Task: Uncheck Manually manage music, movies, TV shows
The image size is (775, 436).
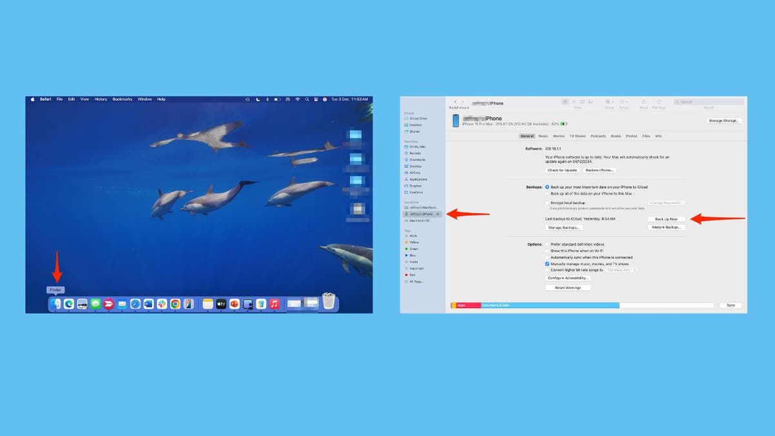Action: pyautogui.click(x=548, y=264)
